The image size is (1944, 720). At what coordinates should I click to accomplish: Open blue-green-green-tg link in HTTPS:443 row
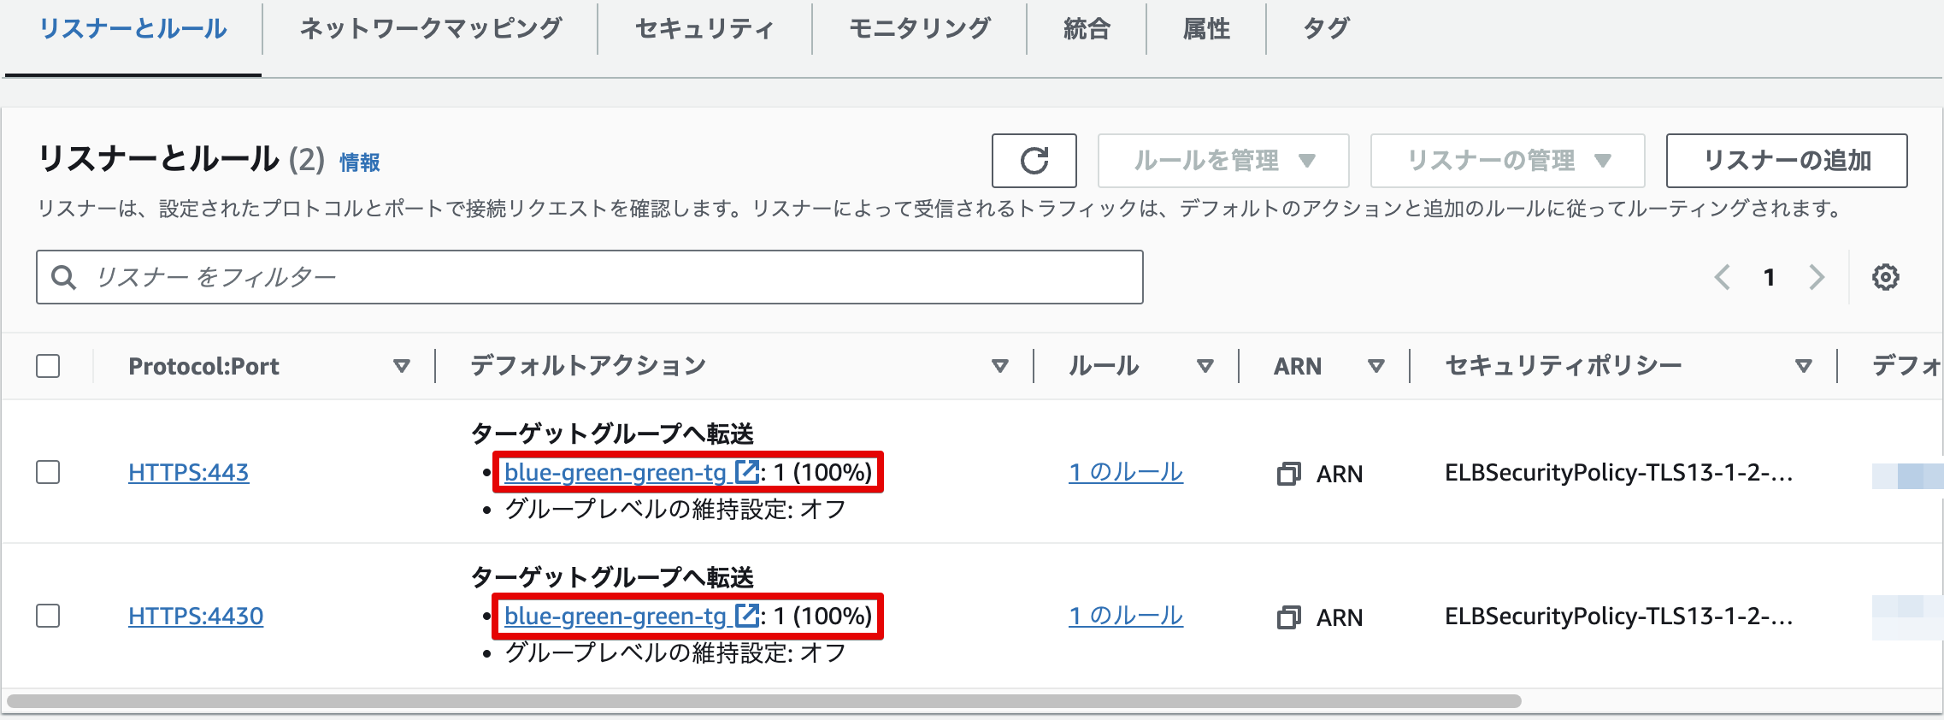[x=616, y=472]
